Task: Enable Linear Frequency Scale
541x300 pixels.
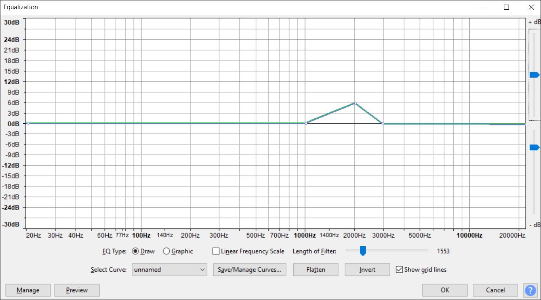Action: [x=216, y=251]
